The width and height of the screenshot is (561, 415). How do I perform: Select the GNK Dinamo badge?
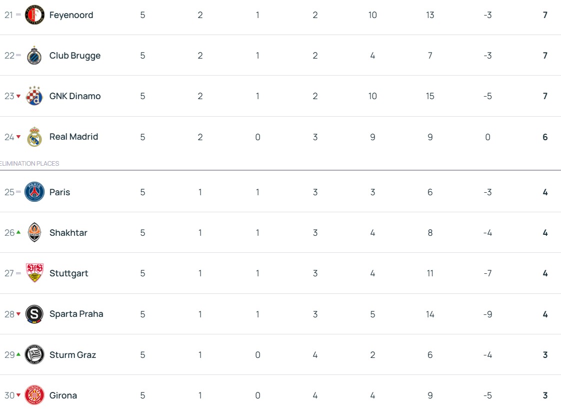(34, 96)
